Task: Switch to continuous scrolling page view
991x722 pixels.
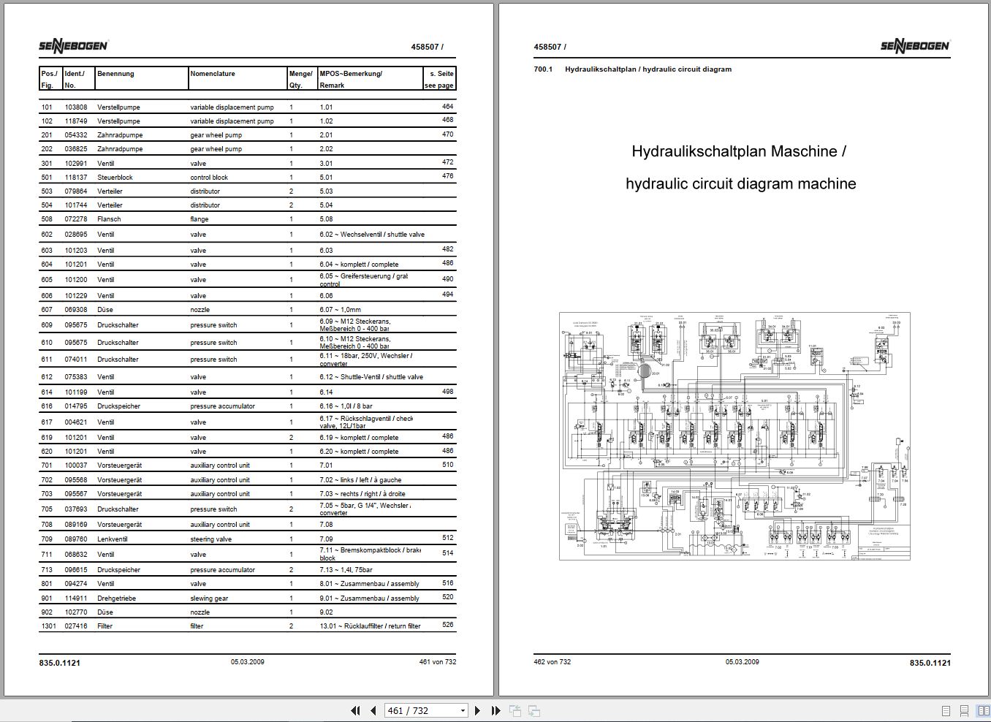Action: [963, 710]
